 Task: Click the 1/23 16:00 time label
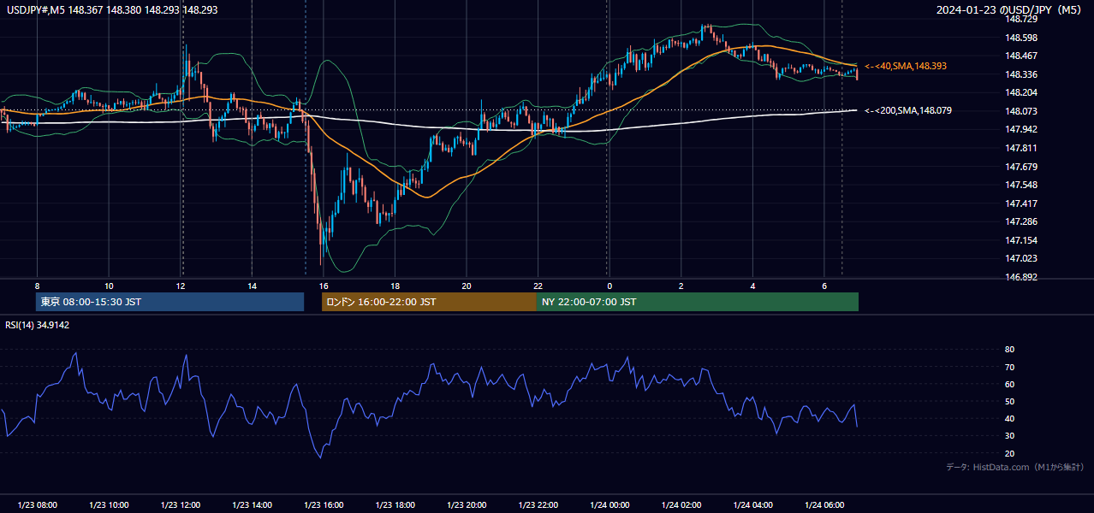(324, 505)
